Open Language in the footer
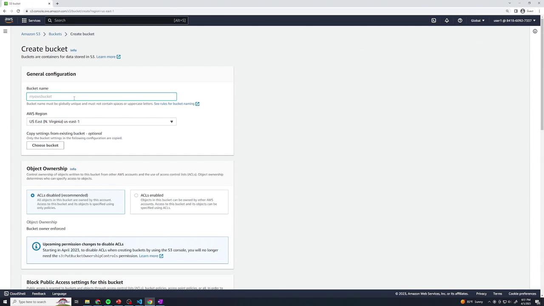The height and width of the screenshot is (306, 544). 59,294
